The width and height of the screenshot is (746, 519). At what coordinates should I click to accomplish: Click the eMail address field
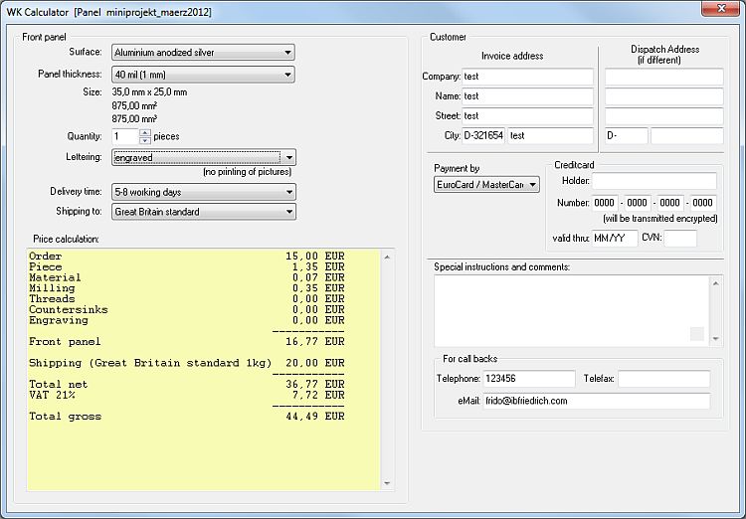597,401
